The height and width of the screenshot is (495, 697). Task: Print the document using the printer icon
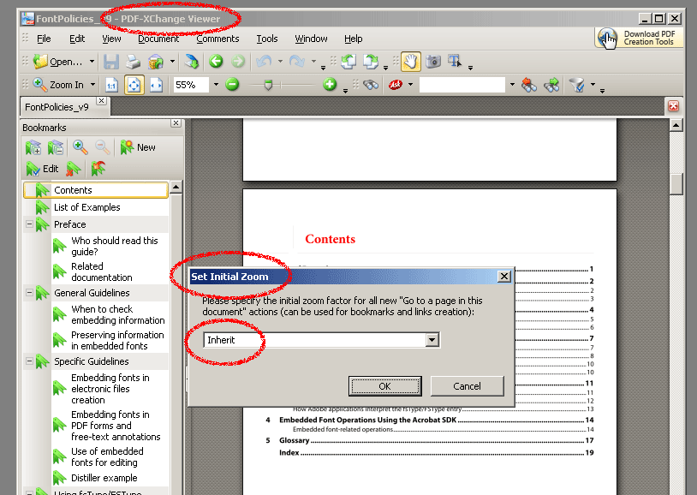click(x=133, y=62)
